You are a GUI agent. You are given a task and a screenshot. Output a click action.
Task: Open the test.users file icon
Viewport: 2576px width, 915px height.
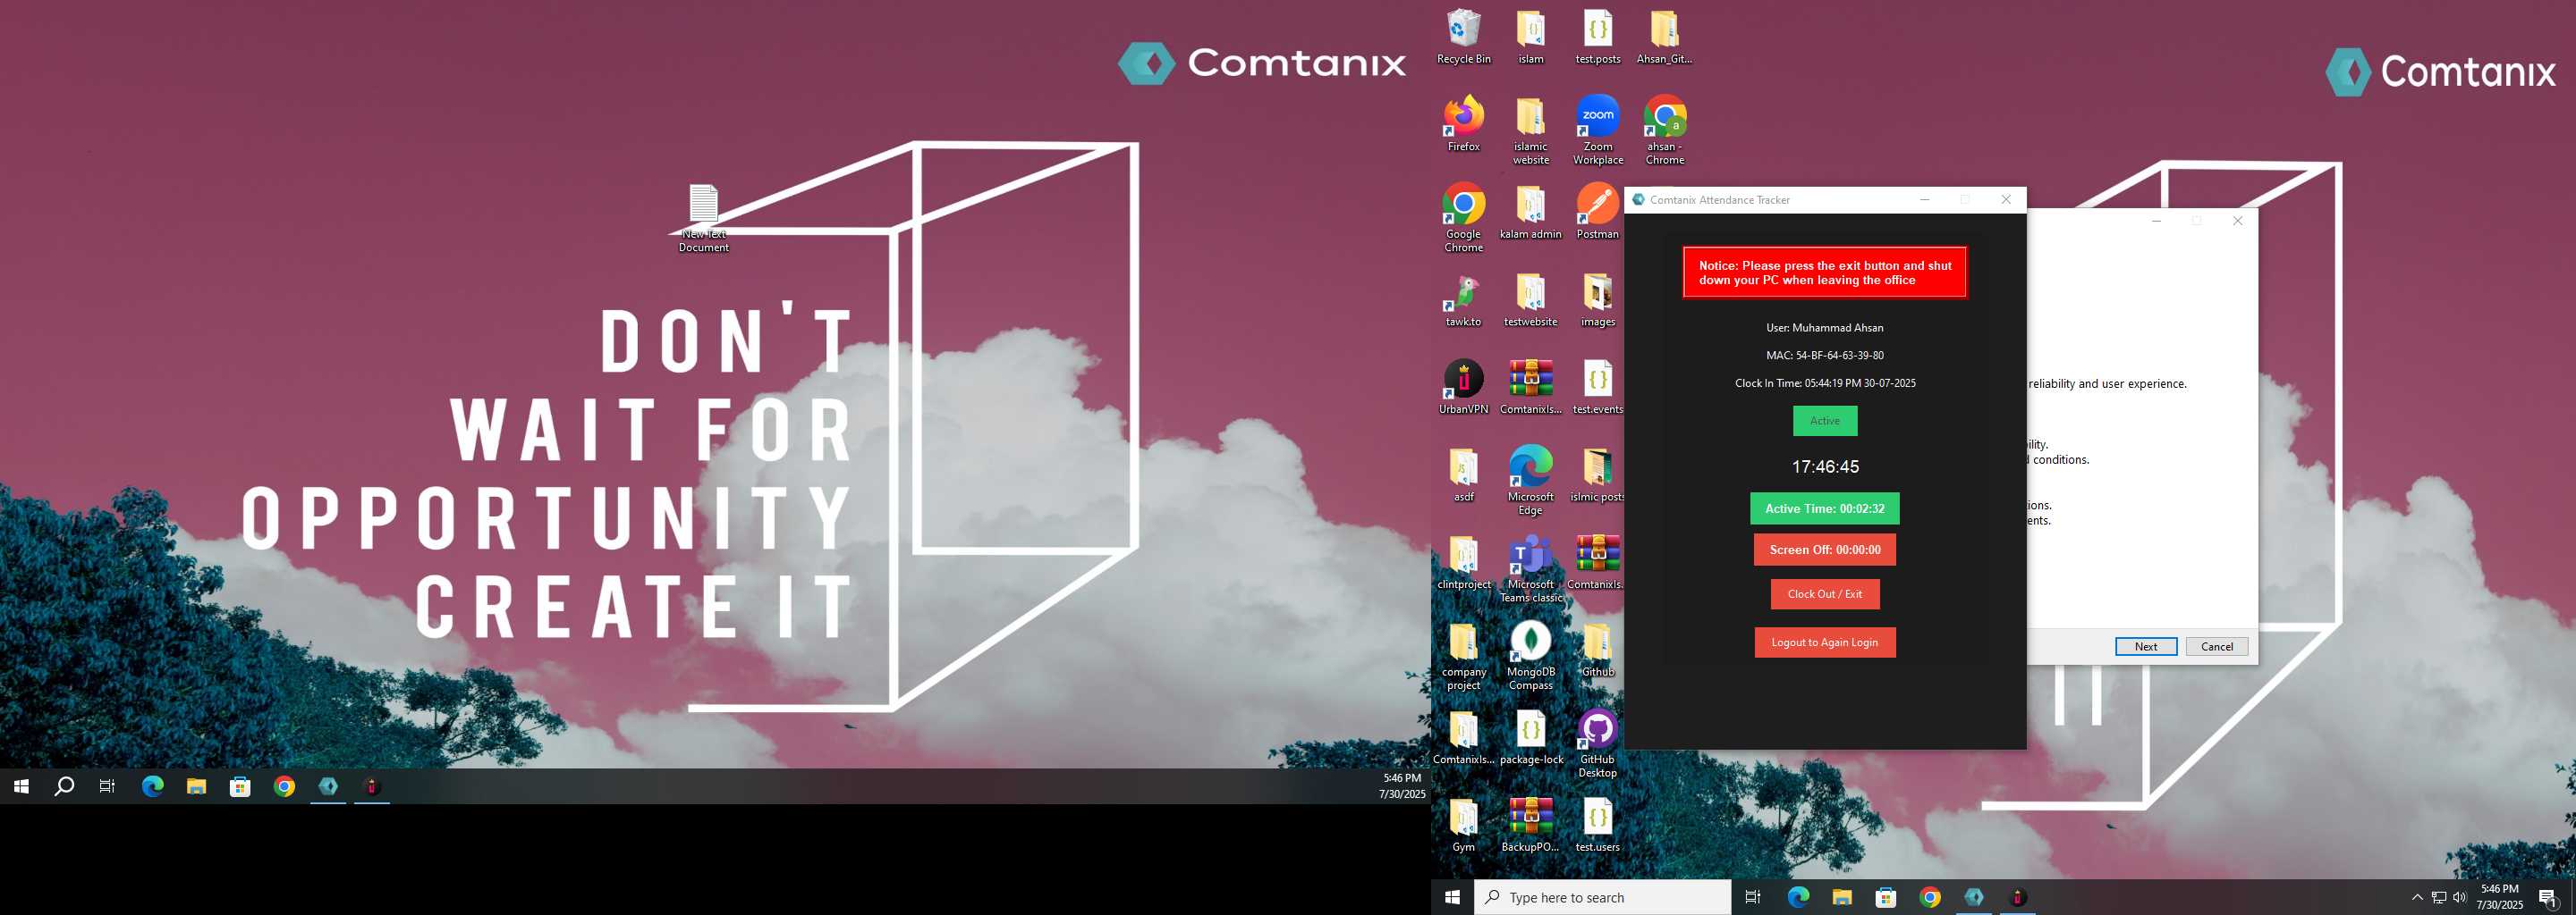point(1597,825)
